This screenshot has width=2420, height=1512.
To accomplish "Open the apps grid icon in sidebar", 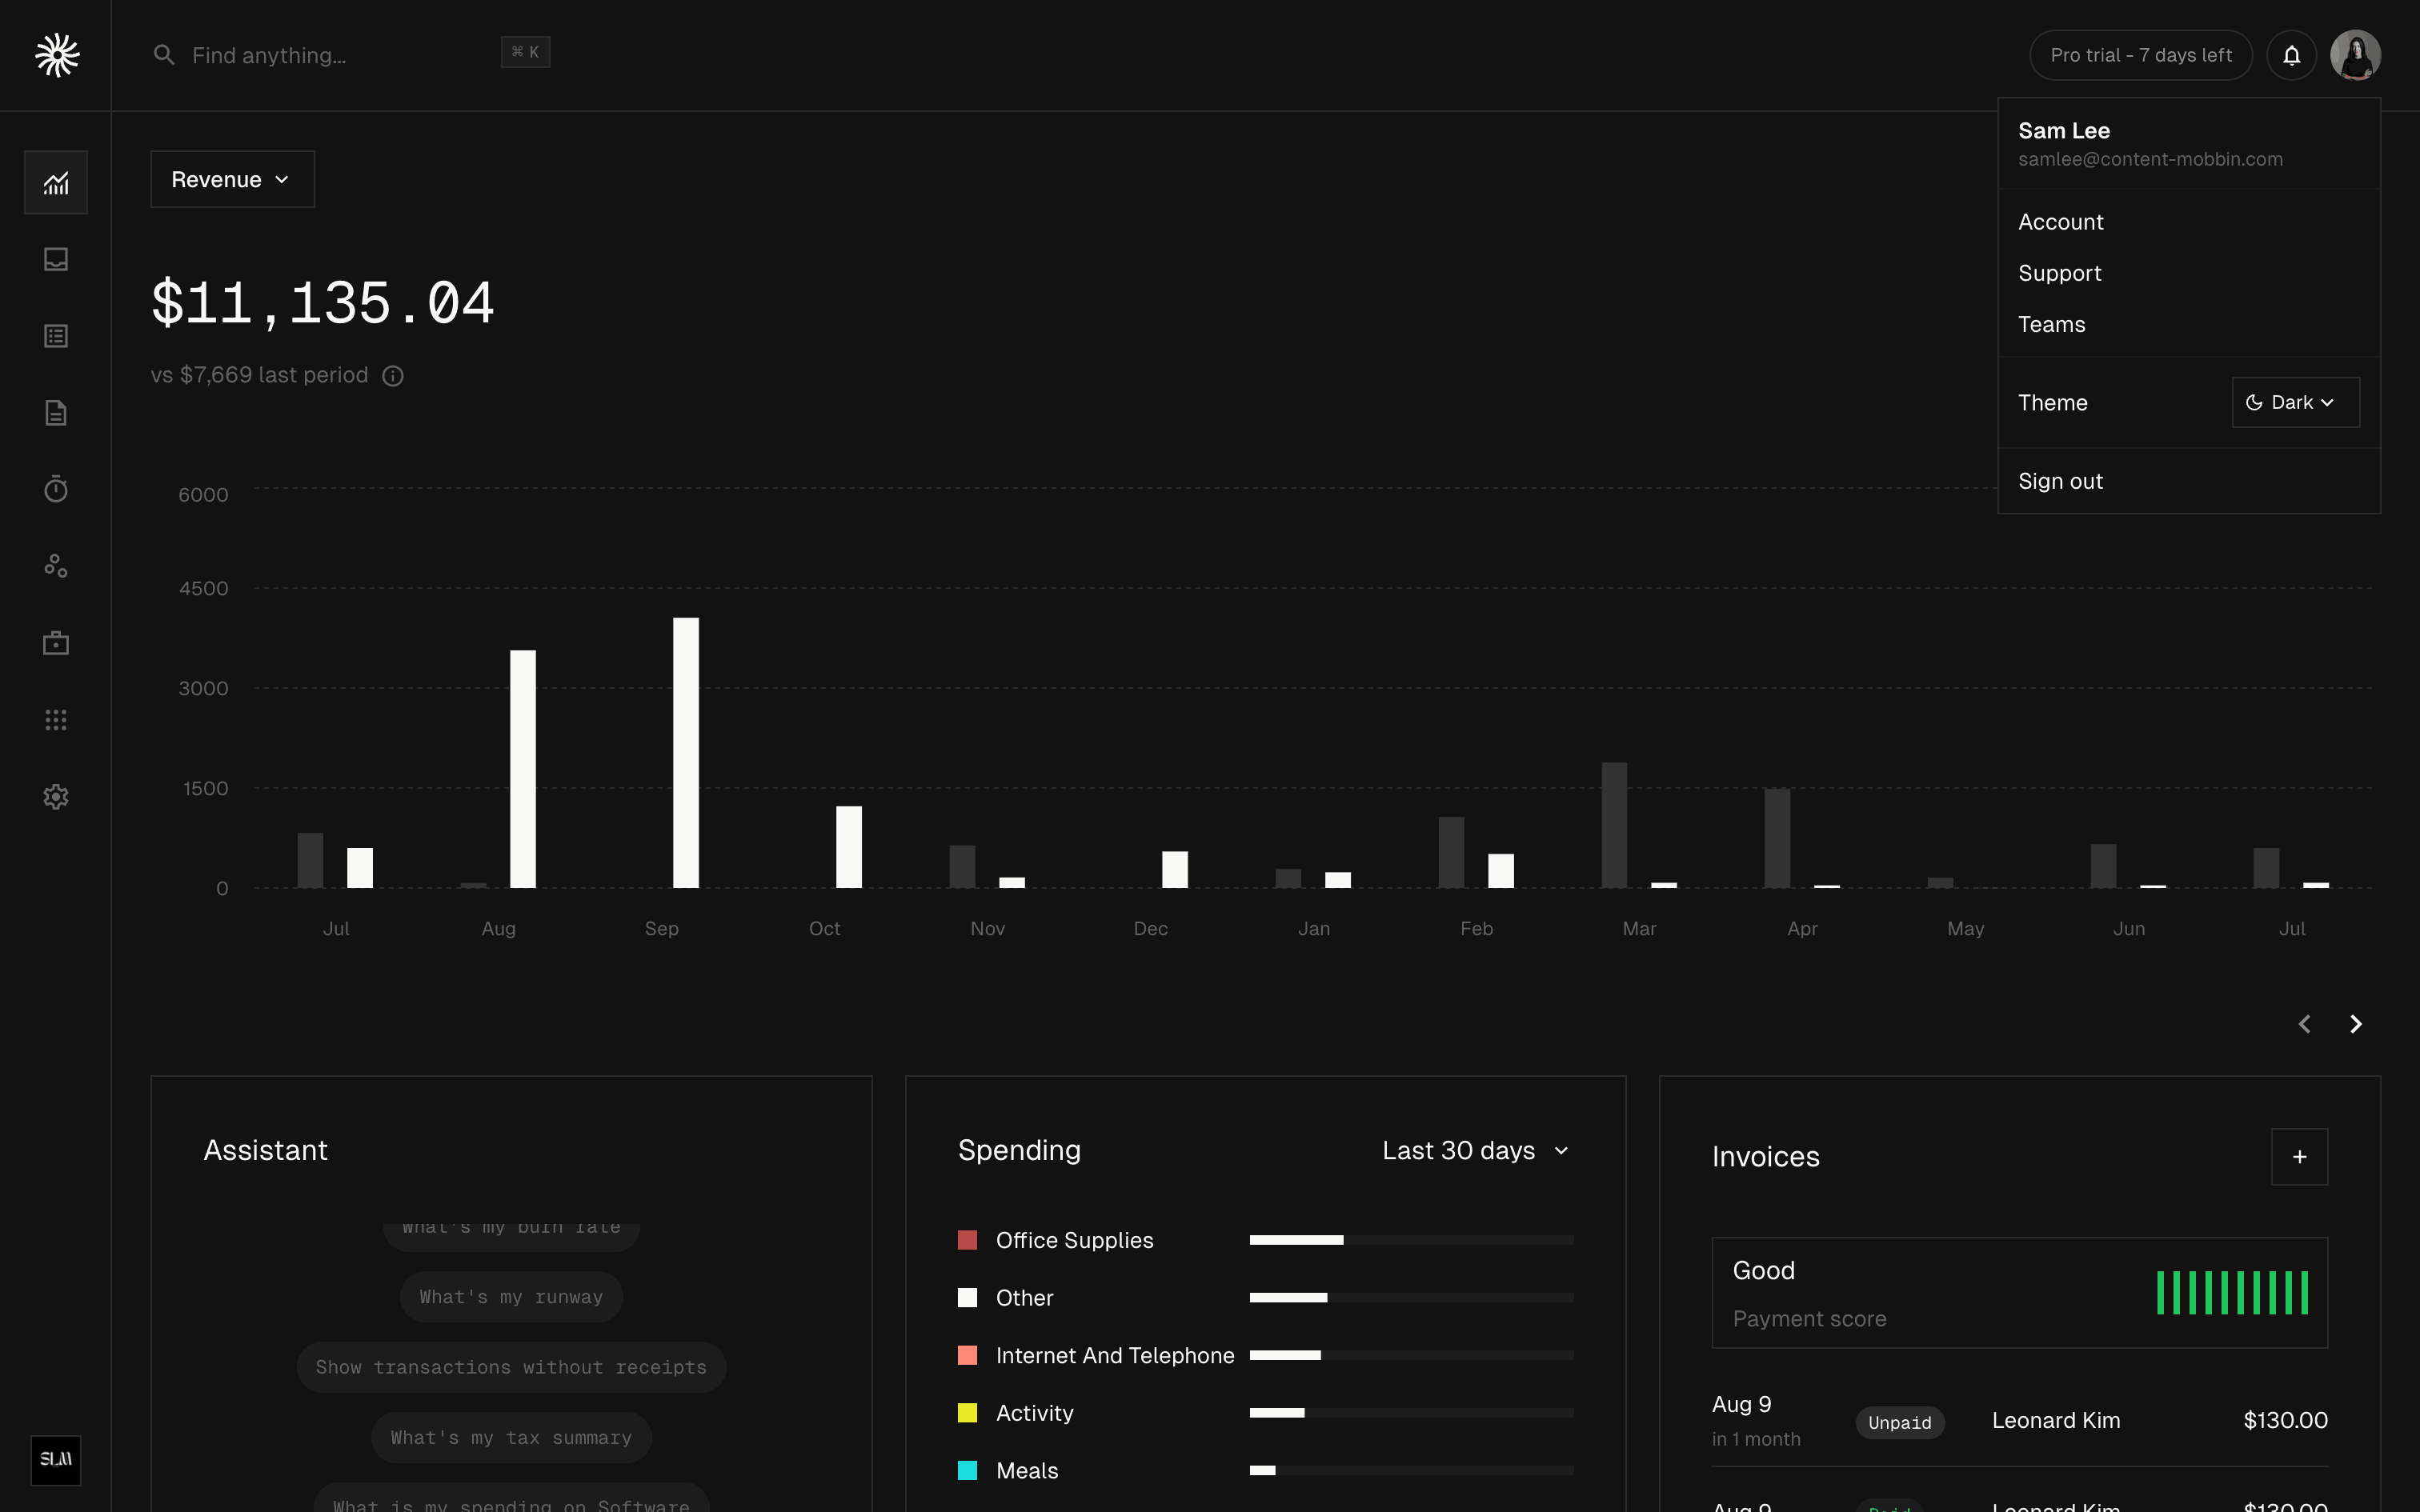I will (56, 720).
